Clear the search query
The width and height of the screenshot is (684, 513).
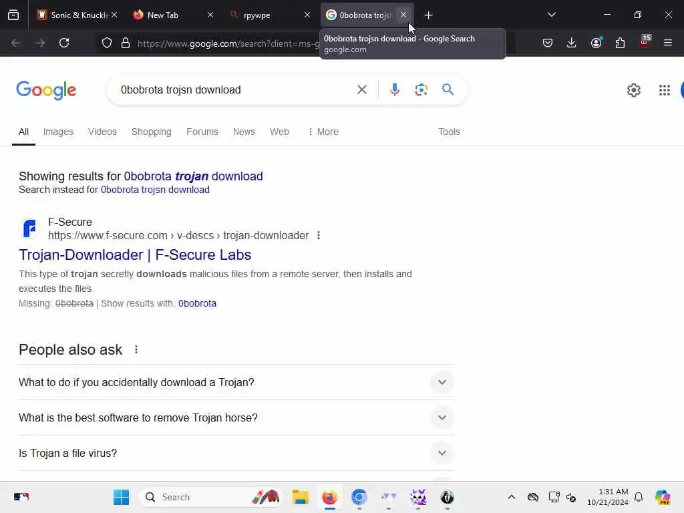pyautogui.click(x=361, y=90)
